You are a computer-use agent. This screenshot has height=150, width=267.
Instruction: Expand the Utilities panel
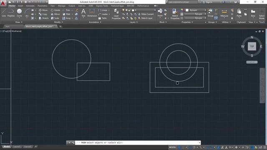(x=226, y=22)
